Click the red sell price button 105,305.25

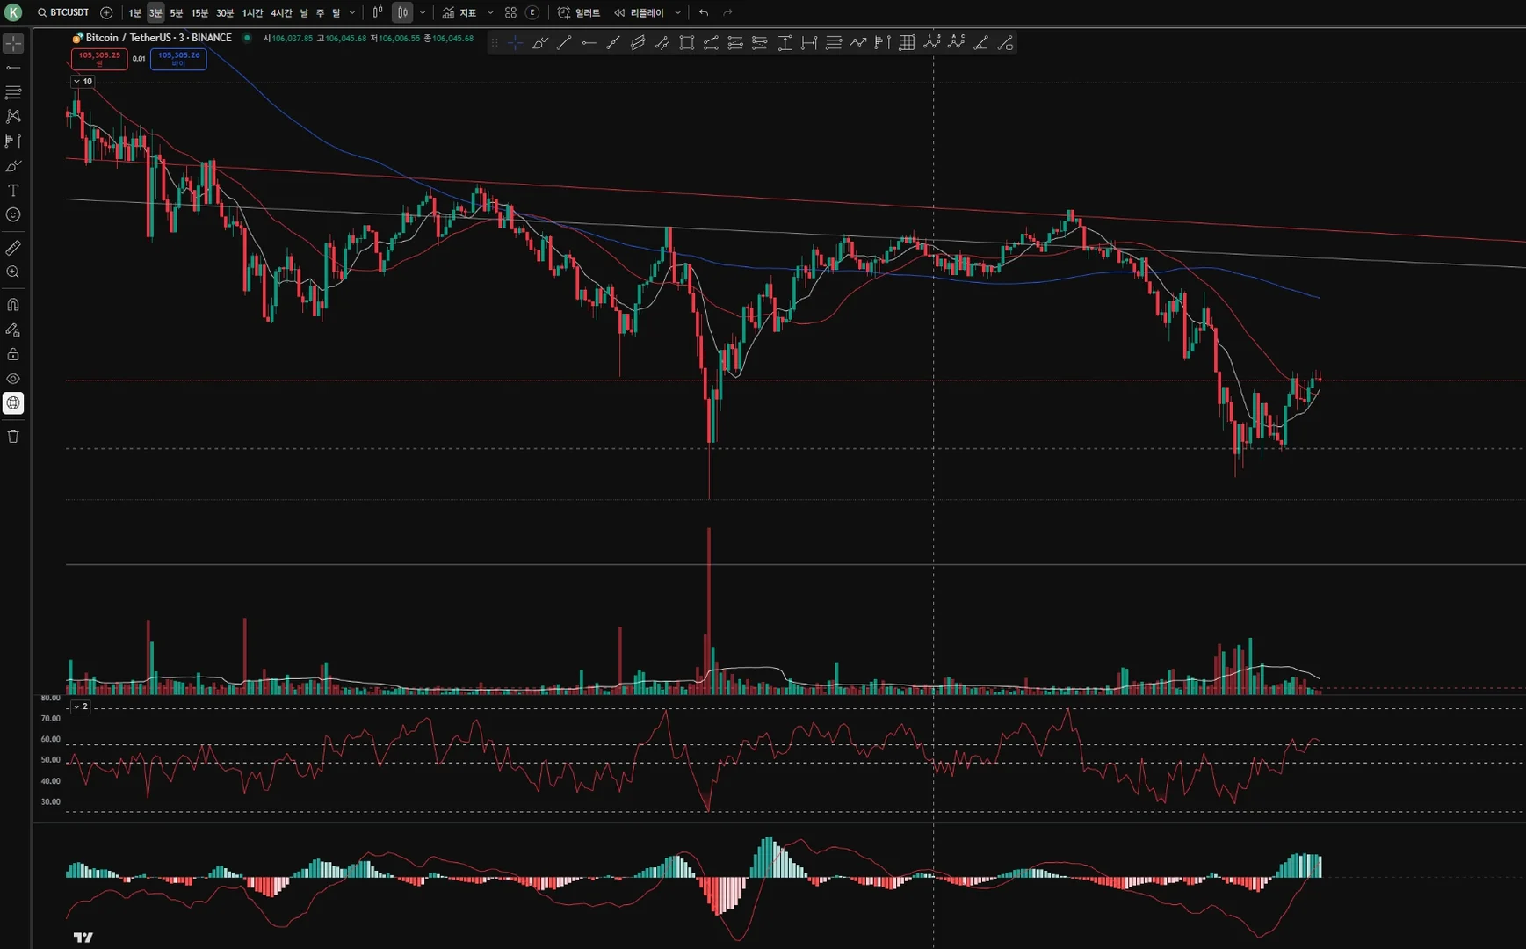(x=99, y=59)
